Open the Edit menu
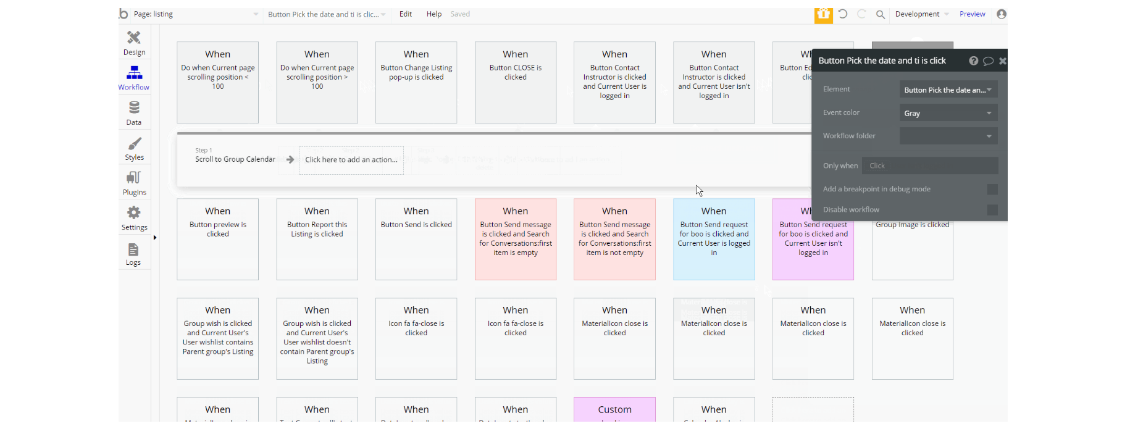The height and width of the screenshot is (426, 1130). pyautogui.click(x=406, y=14)
